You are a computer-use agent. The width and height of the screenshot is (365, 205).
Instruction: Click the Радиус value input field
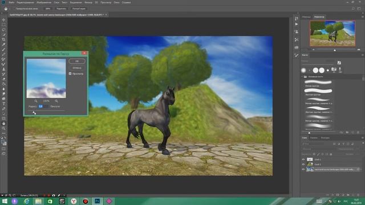tap(43, 106)
